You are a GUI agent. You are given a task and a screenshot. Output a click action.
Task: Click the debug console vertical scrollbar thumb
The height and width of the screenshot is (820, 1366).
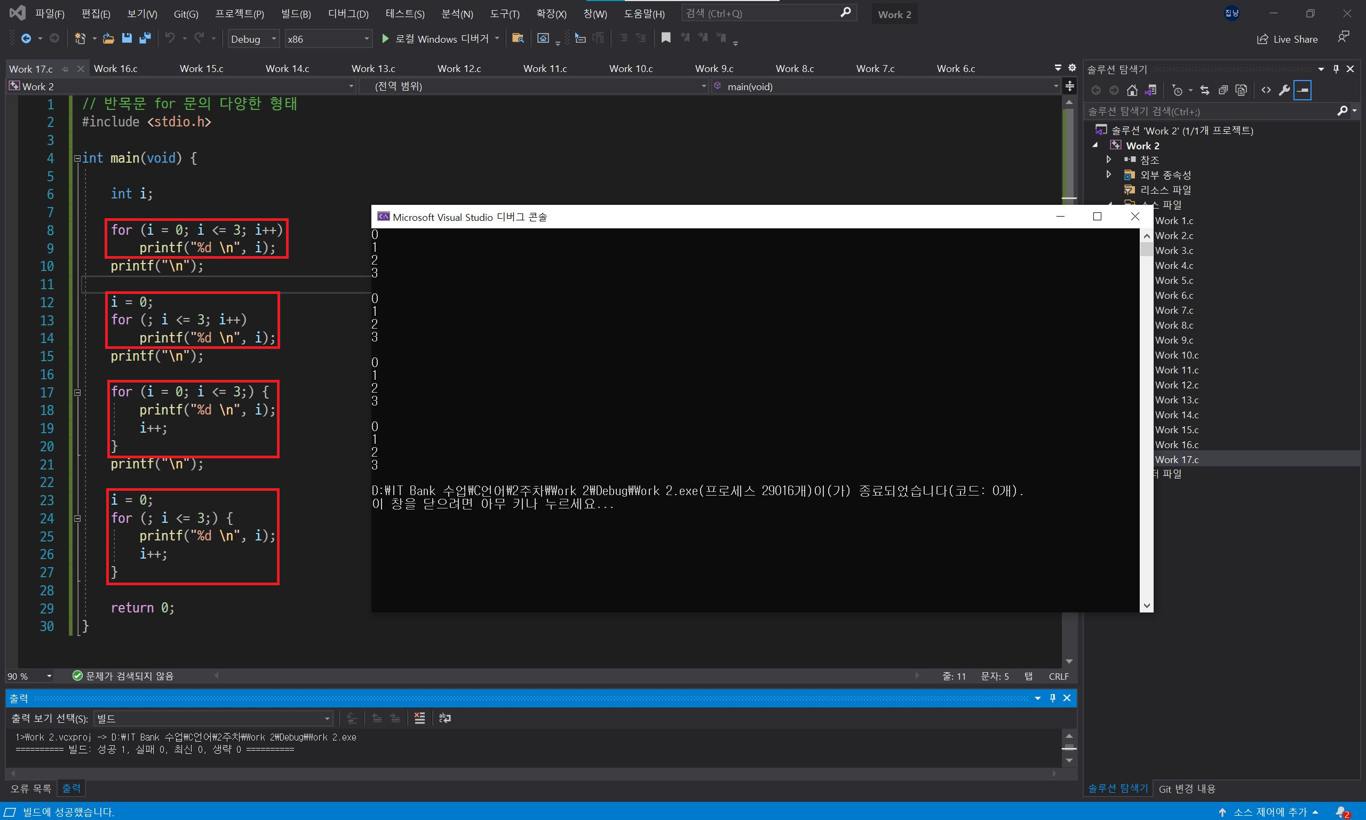click(1146, 250)
